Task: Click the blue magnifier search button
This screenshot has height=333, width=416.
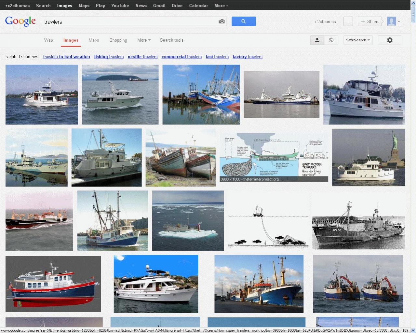Action: click(x=244, y=21)
